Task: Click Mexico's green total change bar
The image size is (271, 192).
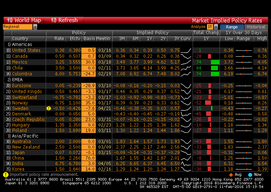Action: [215, 62]
